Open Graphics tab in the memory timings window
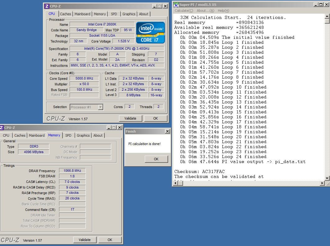Screen dimensions: 330x246 click(x=83, y=135)
